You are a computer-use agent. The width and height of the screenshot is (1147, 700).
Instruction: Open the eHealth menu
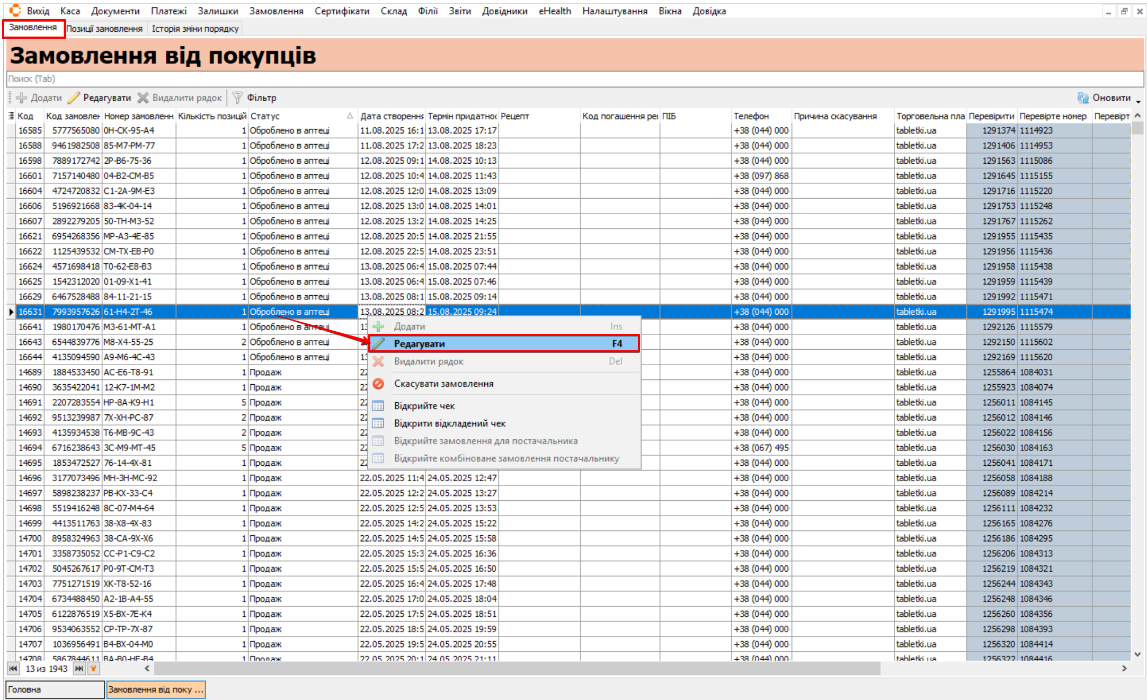[x=555, y=11]
